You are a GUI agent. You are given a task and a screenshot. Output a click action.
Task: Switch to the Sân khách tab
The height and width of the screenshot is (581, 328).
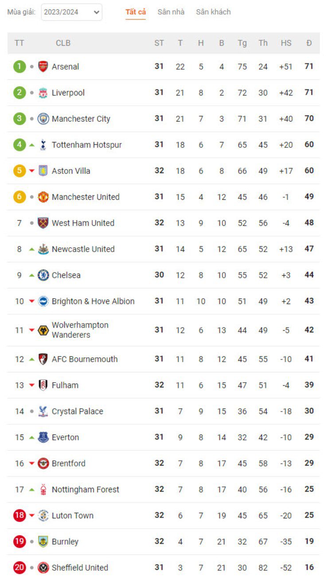point(213,12)
